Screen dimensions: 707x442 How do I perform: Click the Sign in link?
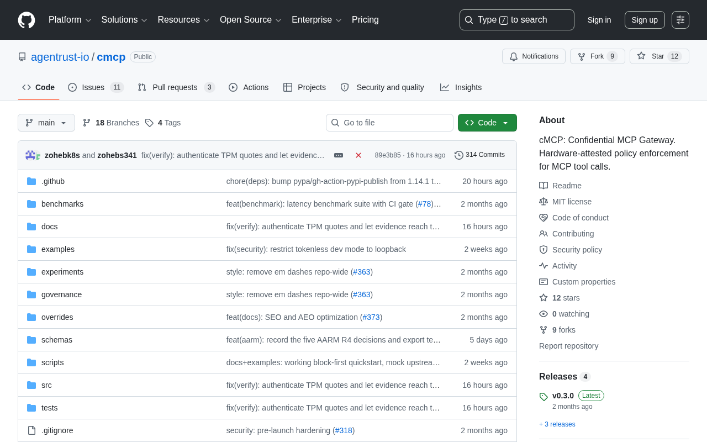pos(599,20)
